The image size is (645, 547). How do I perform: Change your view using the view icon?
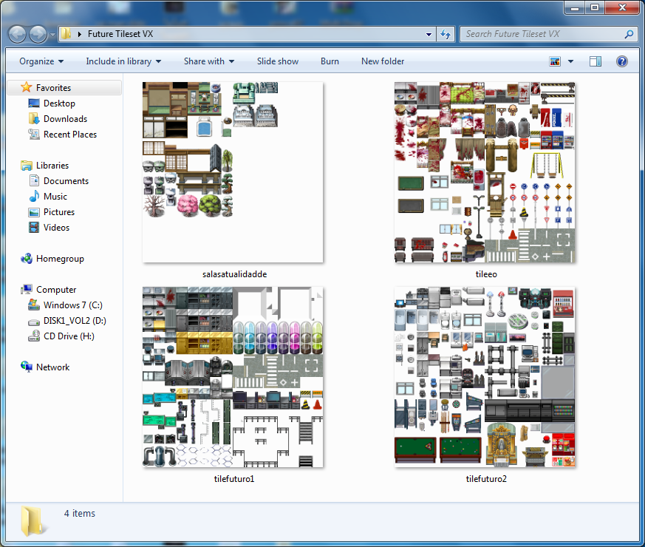coord(555,61)
